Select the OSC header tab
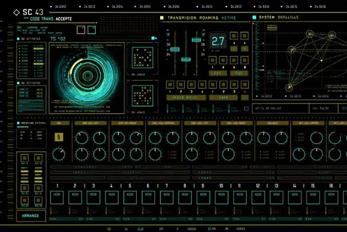Viewport: 347px width, 232px height. [60, 123]
